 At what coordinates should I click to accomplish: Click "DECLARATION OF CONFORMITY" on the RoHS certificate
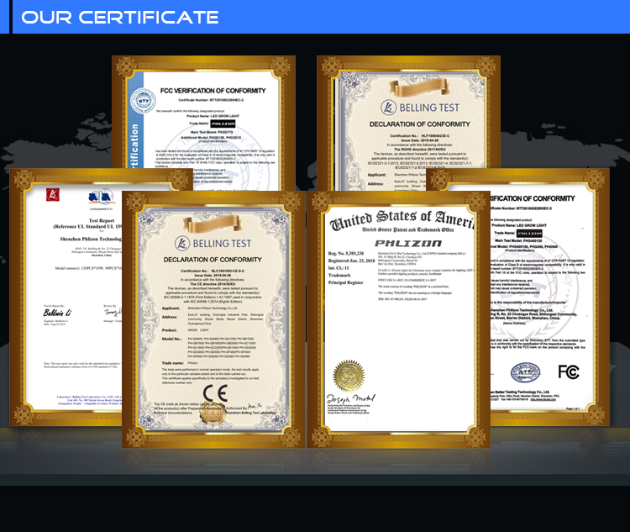[420, 124]
